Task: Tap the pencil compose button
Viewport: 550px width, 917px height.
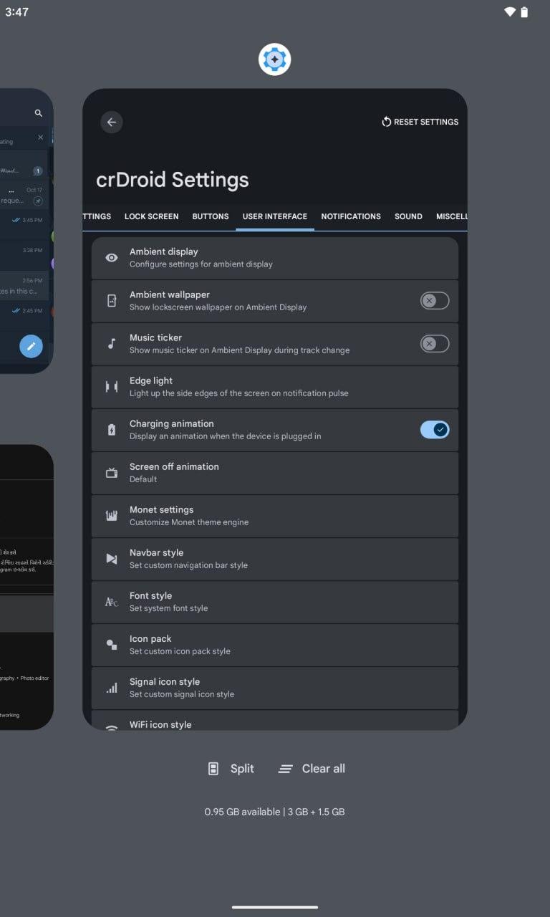Action: (31, 347)
